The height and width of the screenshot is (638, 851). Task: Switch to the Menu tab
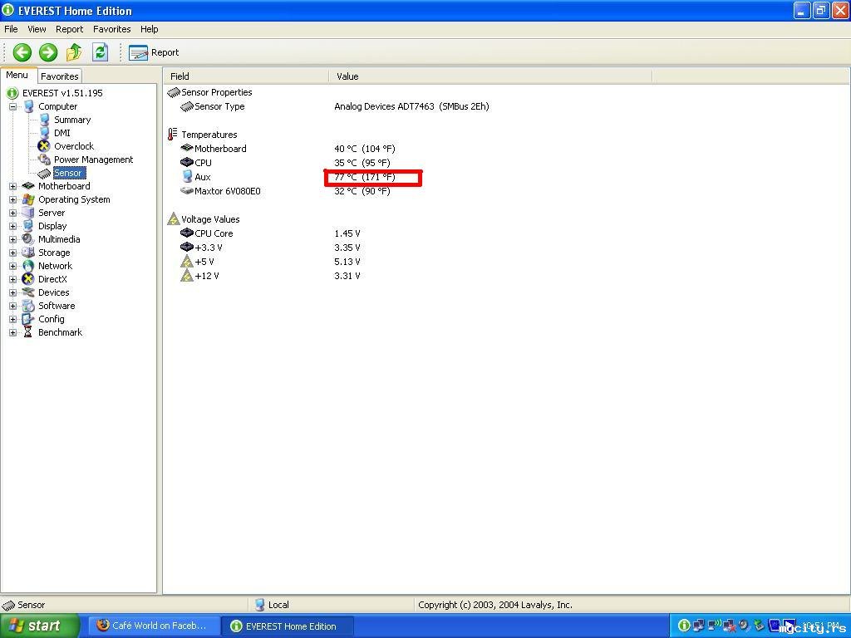[x=17, y=76]
